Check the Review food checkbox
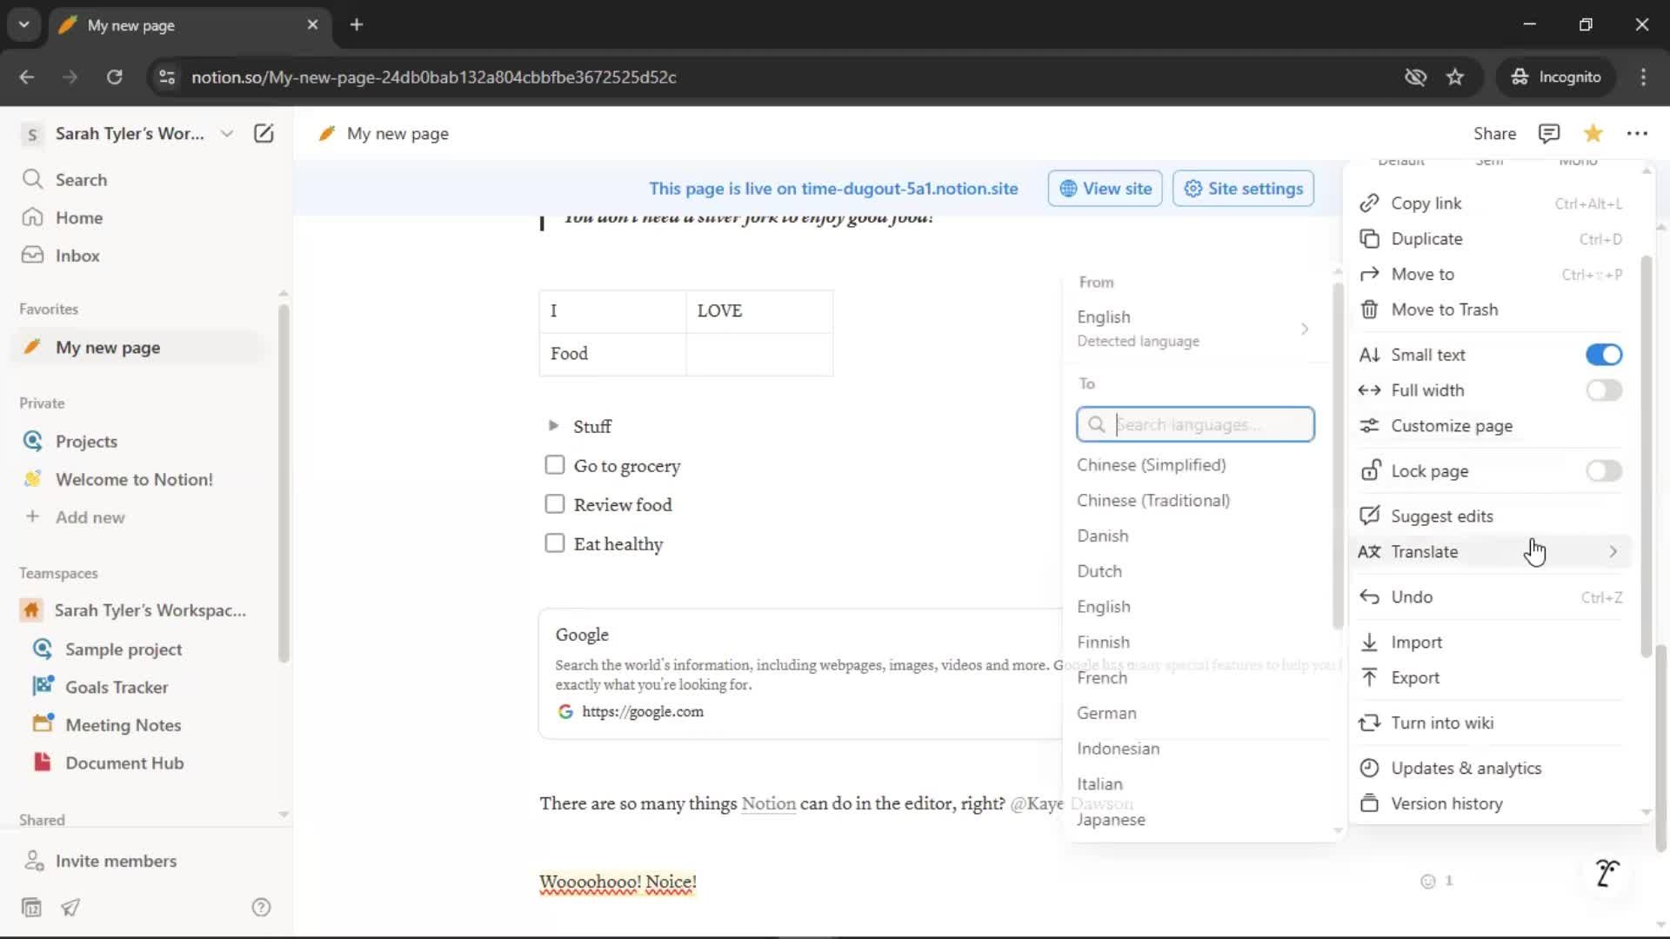Viewport: 1670px width, 939px height. tap(554, 504)
